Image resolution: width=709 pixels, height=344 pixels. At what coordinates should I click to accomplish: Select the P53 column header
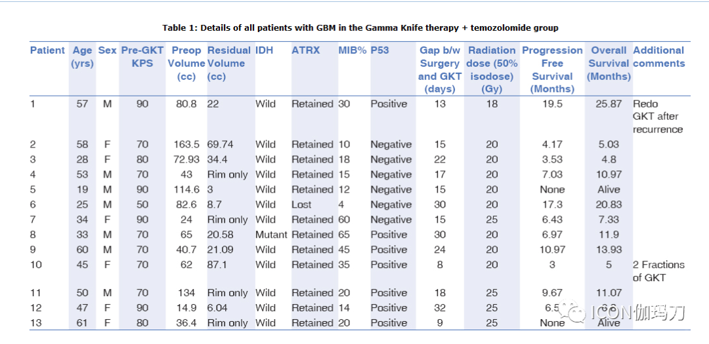[380, 50]
